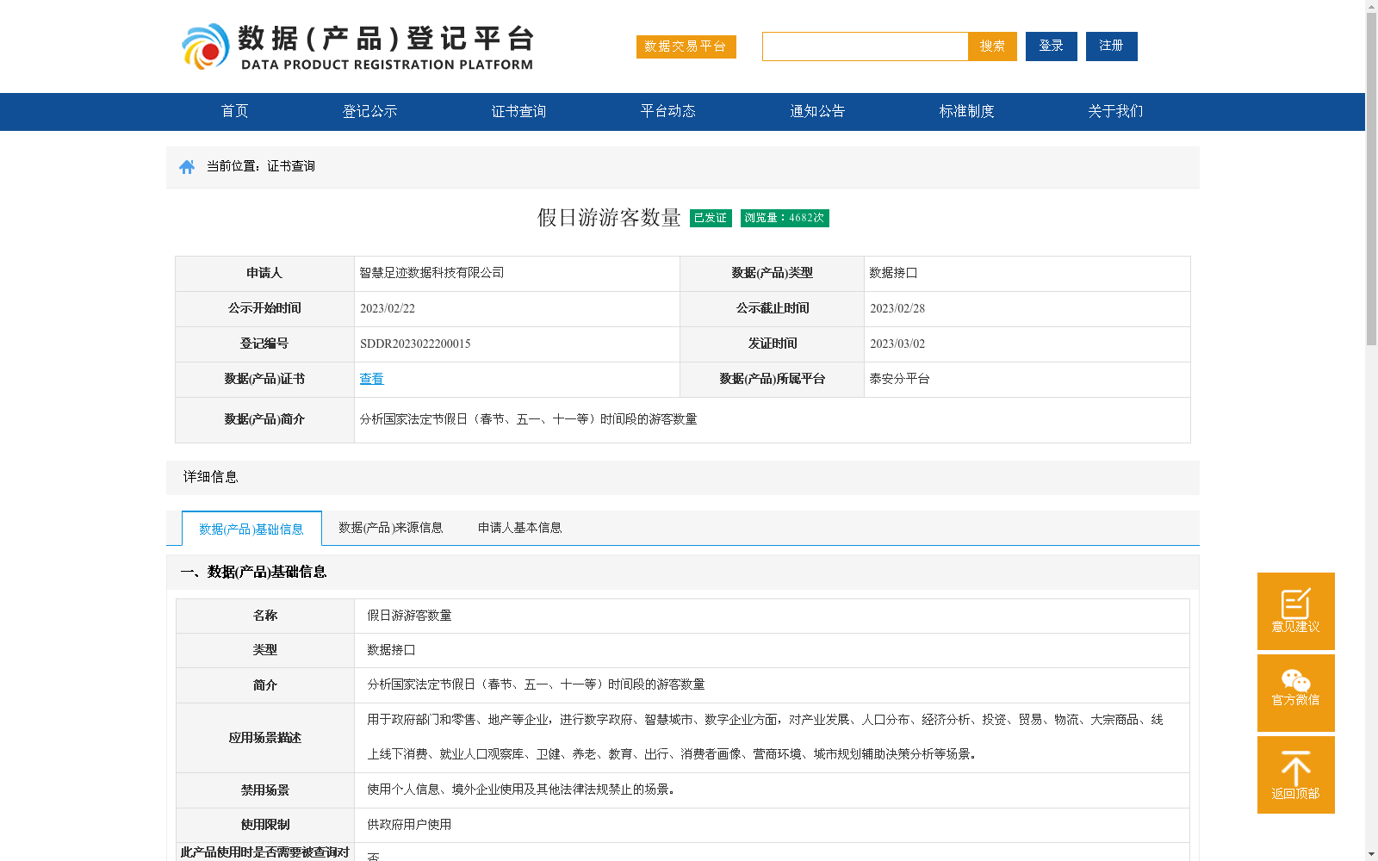Click the 浏览量：4682次 badge
This screenshot has width=1378, height=861.
(785, 218)
